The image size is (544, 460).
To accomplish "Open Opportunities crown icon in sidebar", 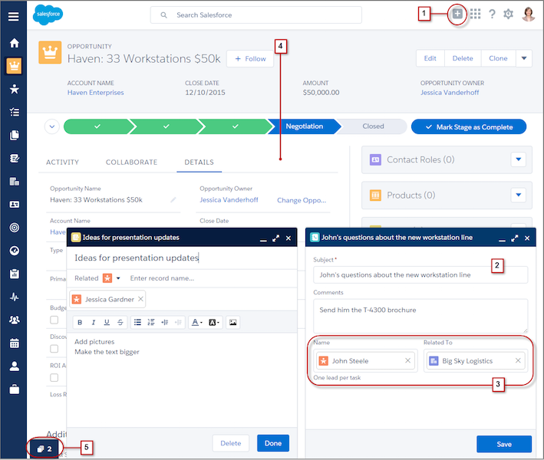I will 15,66.
